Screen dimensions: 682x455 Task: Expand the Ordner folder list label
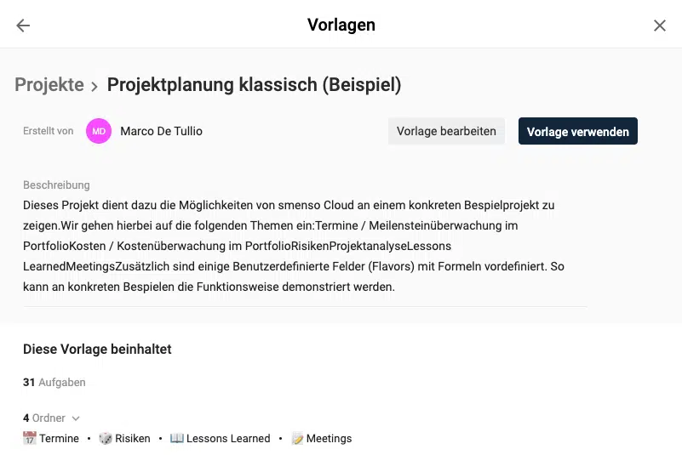pos(49,418)
